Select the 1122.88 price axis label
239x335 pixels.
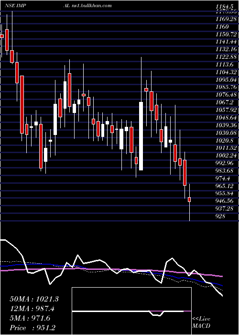click(226, 57)
